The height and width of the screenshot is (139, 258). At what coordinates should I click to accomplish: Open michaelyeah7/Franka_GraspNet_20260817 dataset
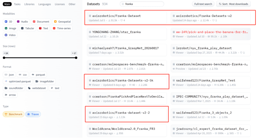click(x=127, y=50)
